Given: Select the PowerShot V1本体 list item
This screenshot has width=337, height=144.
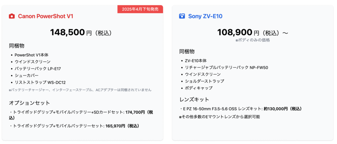Looking at the screenshot, I should [x=31, y=55].
